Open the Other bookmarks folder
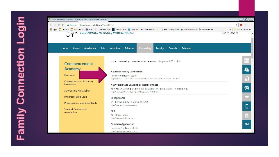Viewport: 279px width, 157px height. 243,30
